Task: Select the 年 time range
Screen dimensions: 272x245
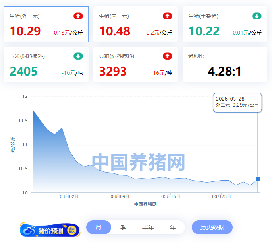Action: (173, 227)
